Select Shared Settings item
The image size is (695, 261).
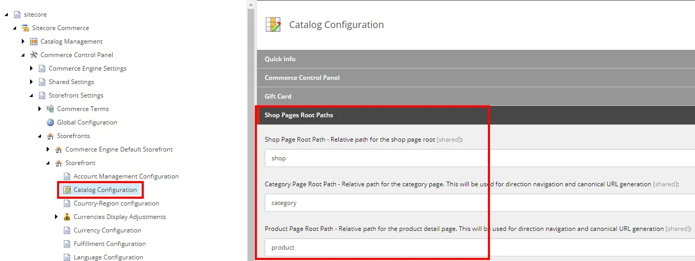[x=71, y=82]
